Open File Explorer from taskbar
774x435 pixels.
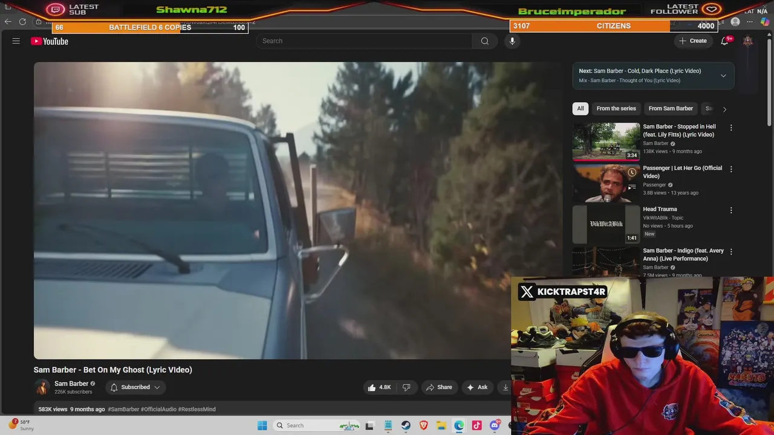tap(441, 425)
